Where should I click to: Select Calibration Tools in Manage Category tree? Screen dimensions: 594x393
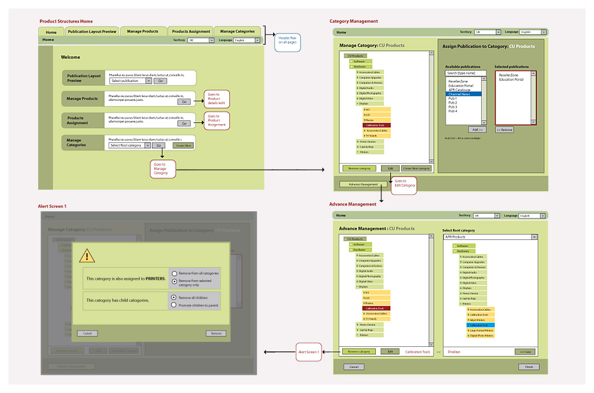coord(376,125)
